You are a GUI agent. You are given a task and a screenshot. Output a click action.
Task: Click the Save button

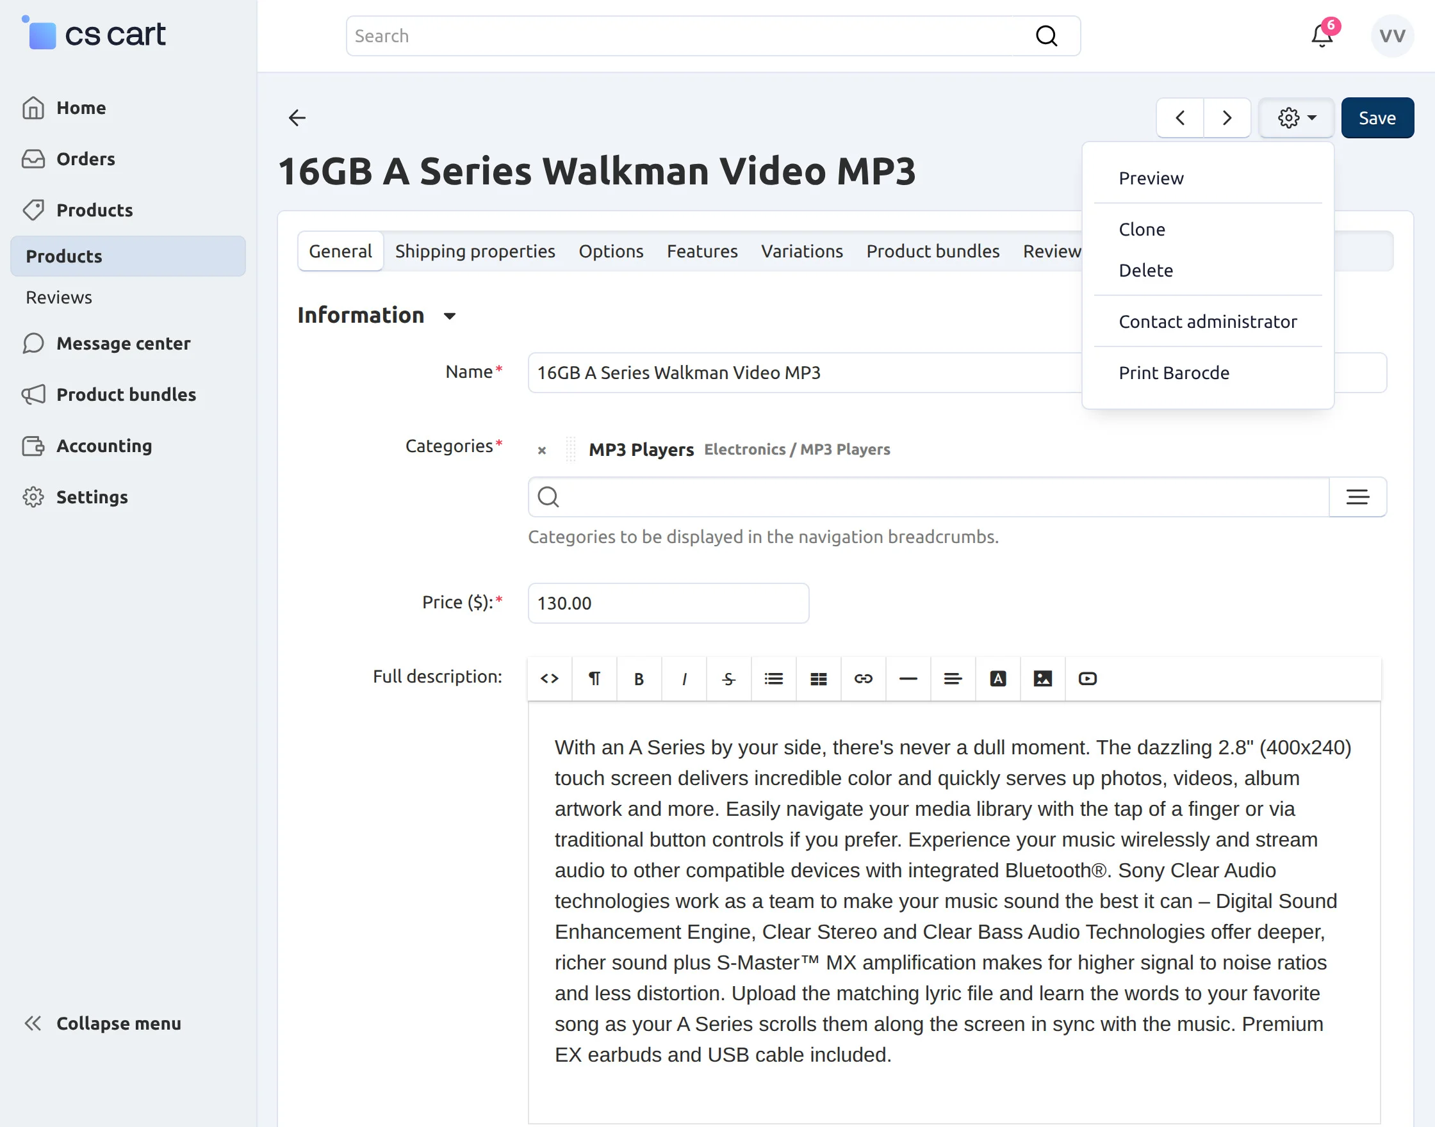[x=1377, y=118]
